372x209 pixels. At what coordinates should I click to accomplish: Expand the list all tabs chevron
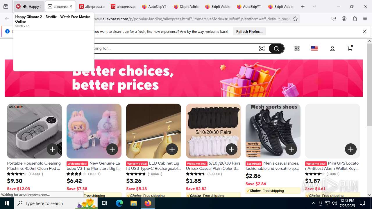click(x=314, y=6)
